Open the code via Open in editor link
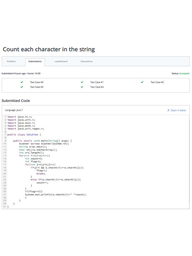Screen dimensions: 192x256 tap(178, 110)
